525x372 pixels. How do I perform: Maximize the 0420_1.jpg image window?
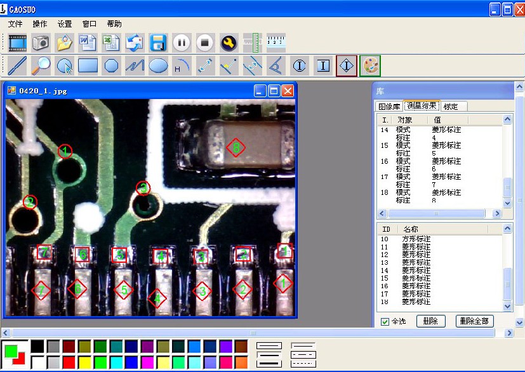click(x=274, y=91)
